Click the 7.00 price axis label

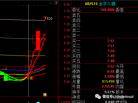[67, 30]
